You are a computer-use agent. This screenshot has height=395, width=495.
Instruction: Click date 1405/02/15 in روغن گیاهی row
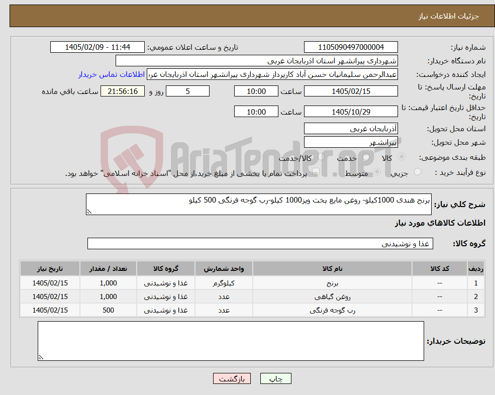pyautogui.click(x=50, y=297)
